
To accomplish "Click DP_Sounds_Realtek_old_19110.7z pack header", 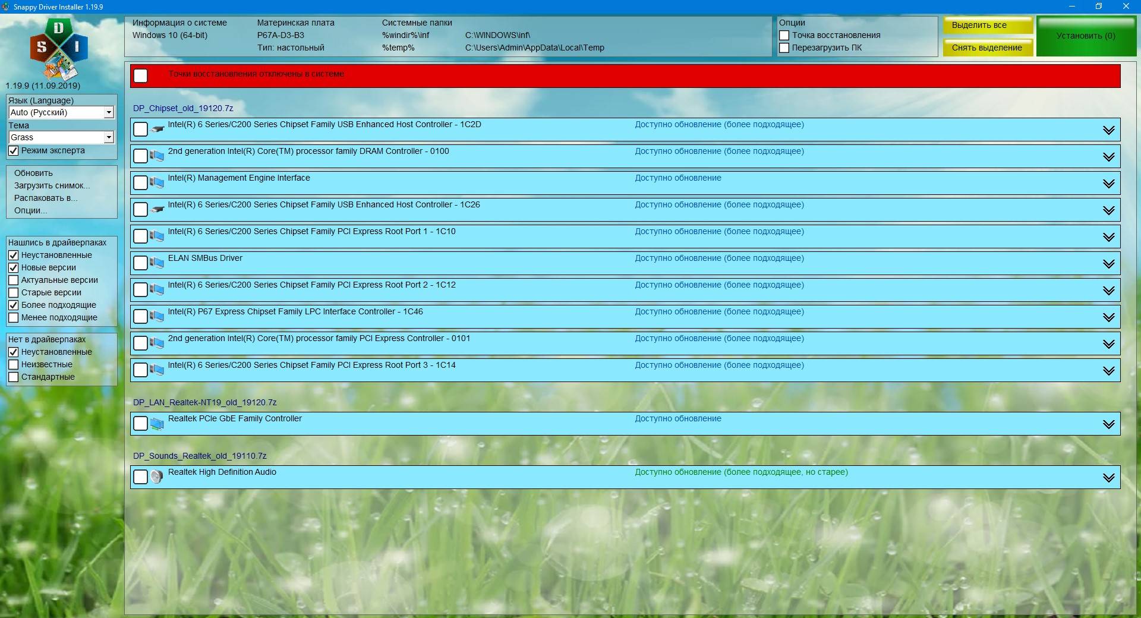I will 200,456.
